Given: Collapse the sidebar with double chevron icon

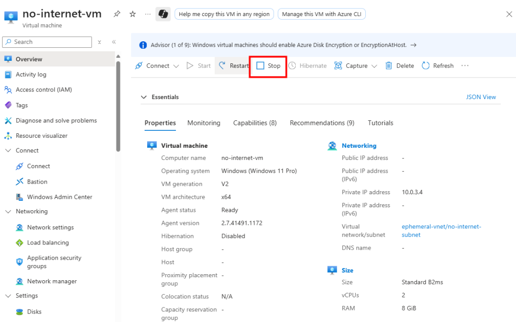Looking at the screenshot, I should tap(114, 42).
